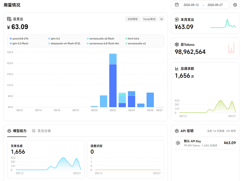Click the total spend ¥ 63.09 value
Screen dimensions: 241x181
(18, 27)
